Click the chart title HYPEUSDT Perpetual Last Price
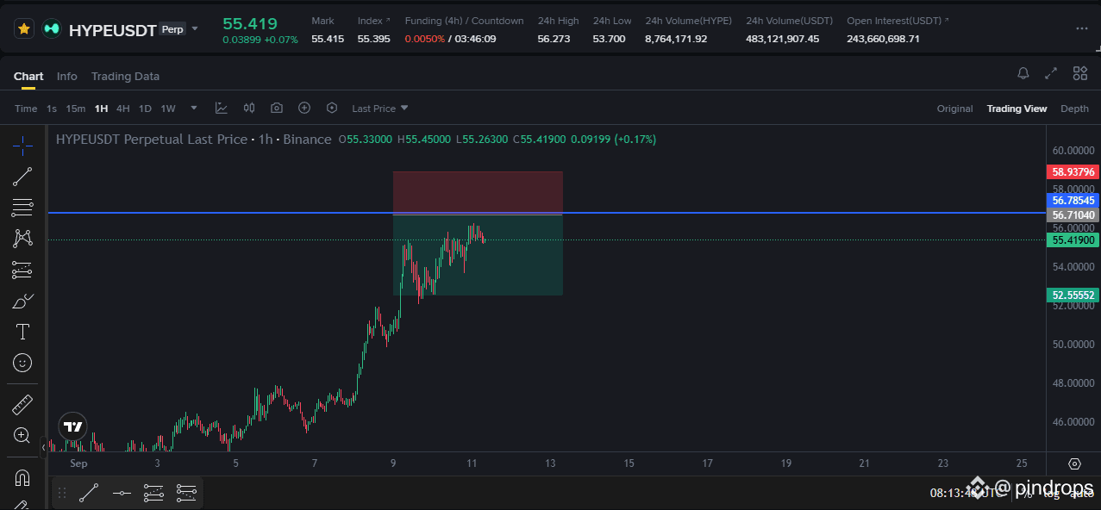 (x=152, y=140)
